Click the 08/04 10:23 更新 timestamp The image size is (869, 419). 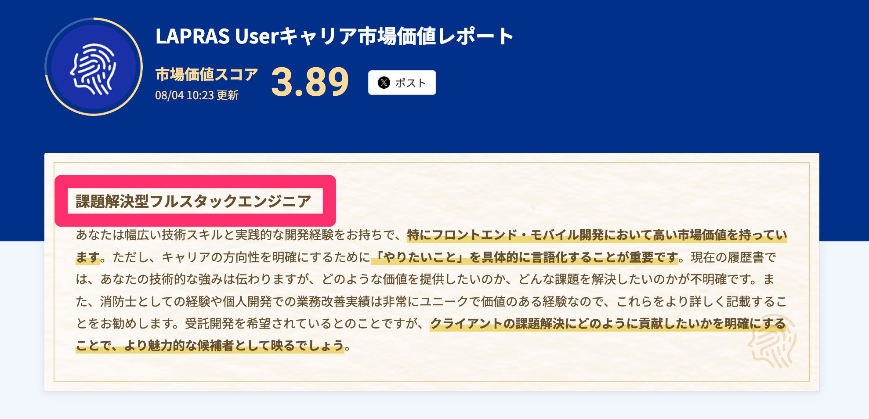(197, 95)
